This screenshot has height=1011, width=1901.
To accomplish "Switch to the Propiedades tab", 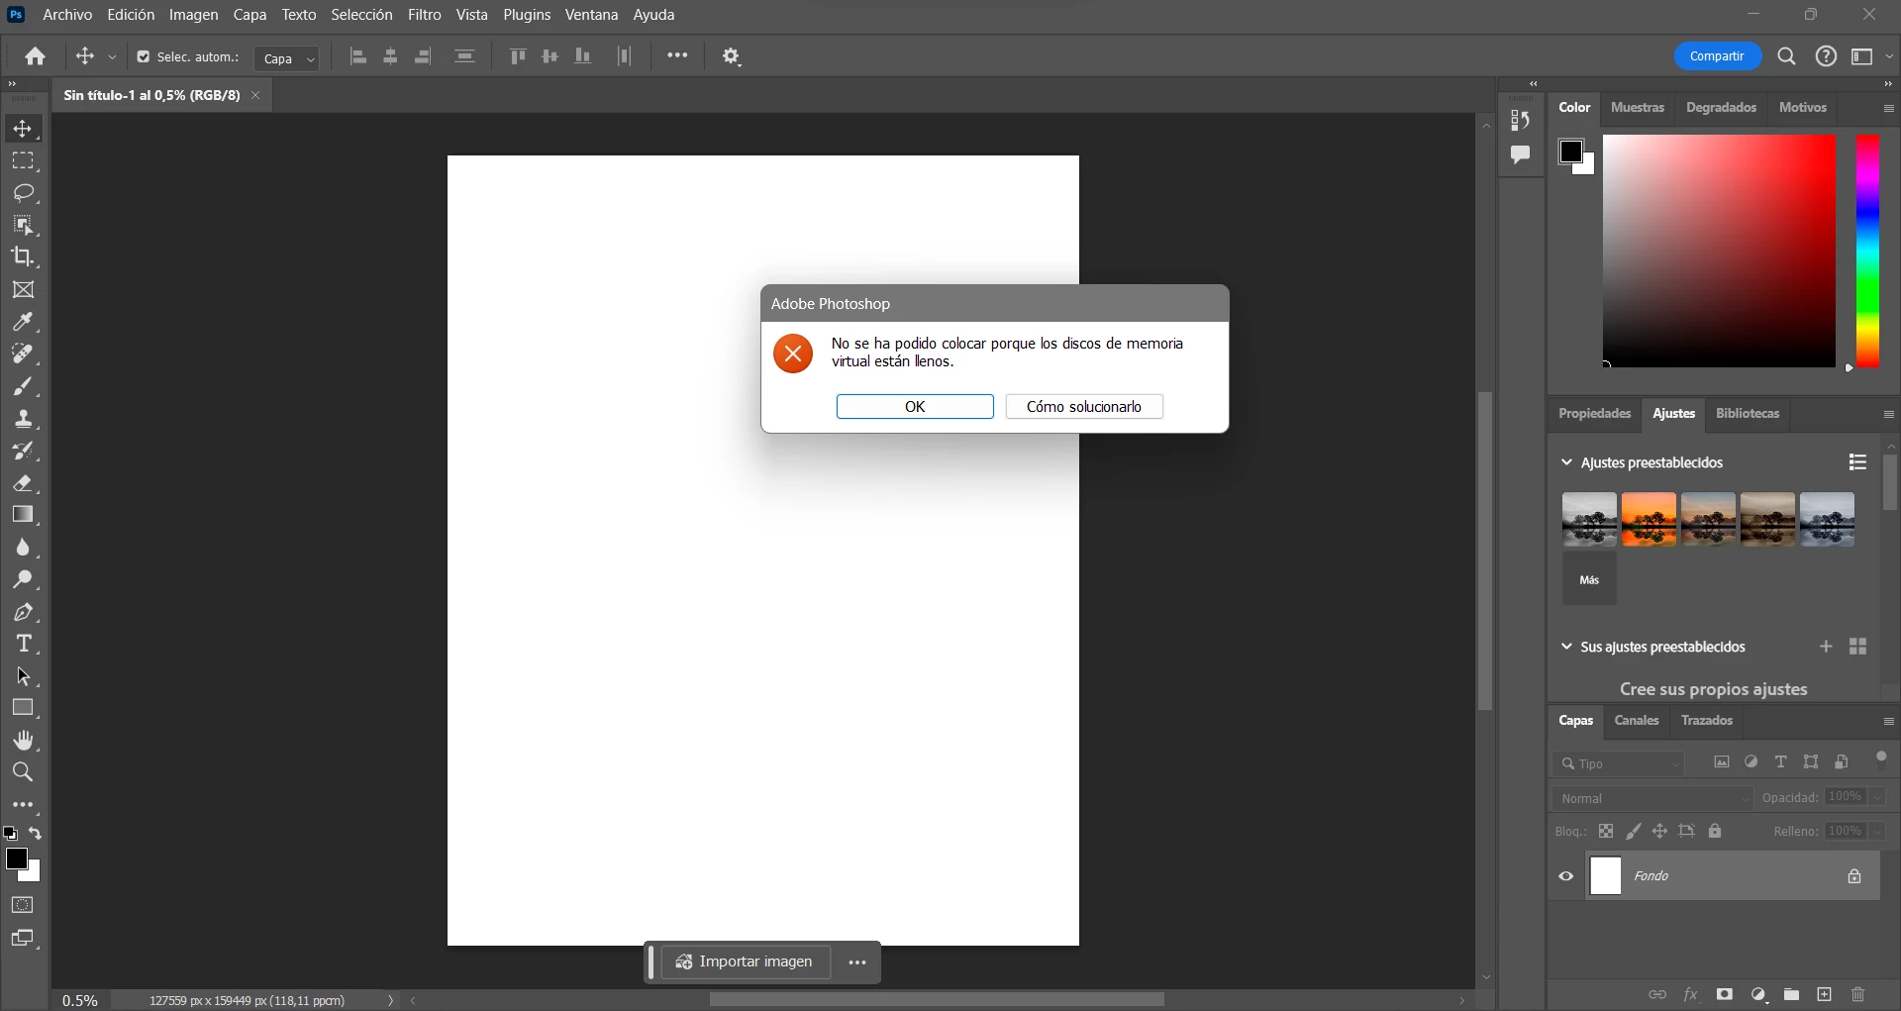I will coord(1595,413).
